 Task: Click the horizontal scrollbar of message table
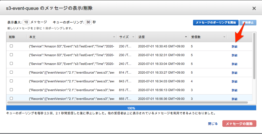pos(128,102)
